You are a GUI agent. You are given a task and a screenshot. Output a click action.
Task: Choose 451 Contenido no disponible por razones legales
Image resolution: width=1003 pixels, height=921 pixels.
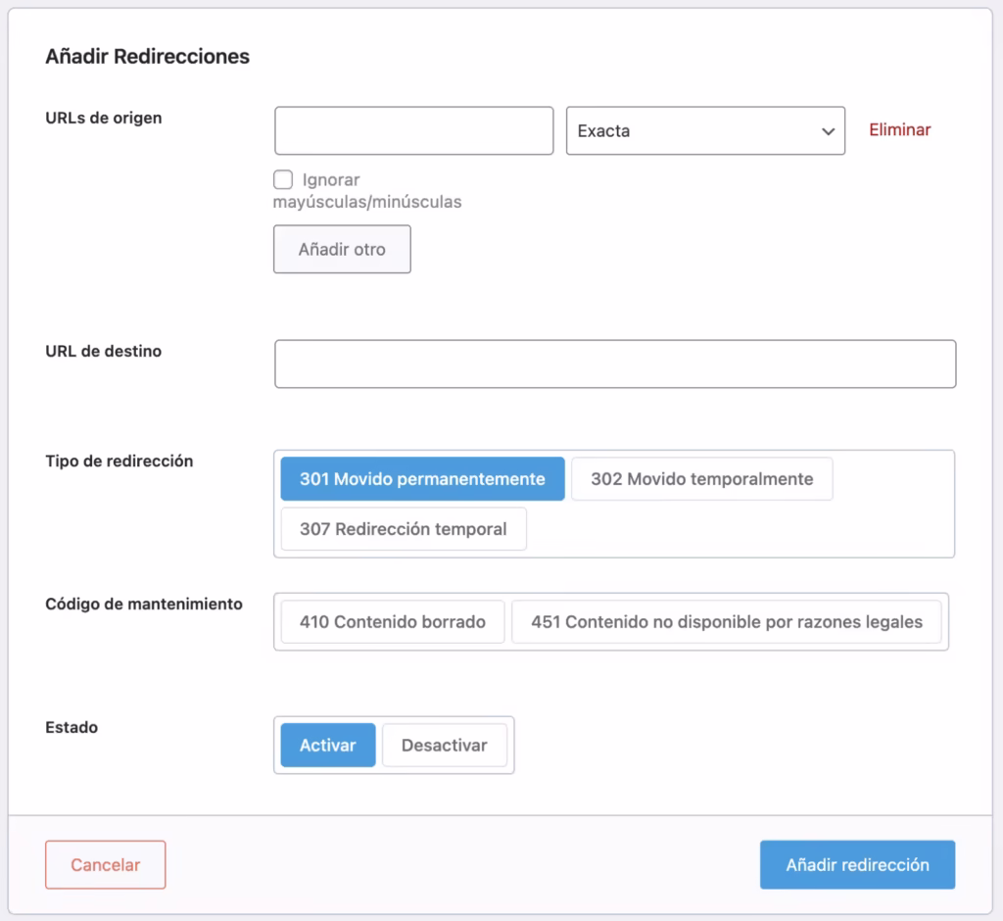(727, 621)
